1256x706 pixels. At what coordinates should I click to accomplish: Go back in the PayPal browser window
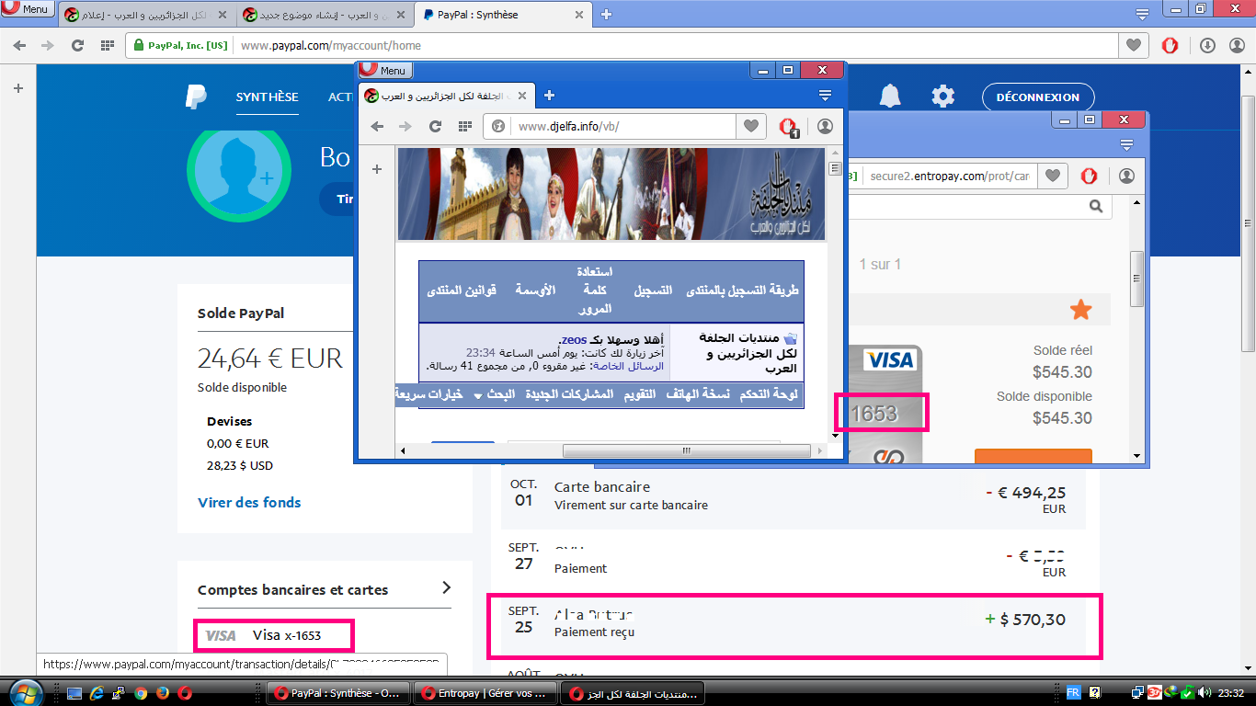(x=20, y=45)
